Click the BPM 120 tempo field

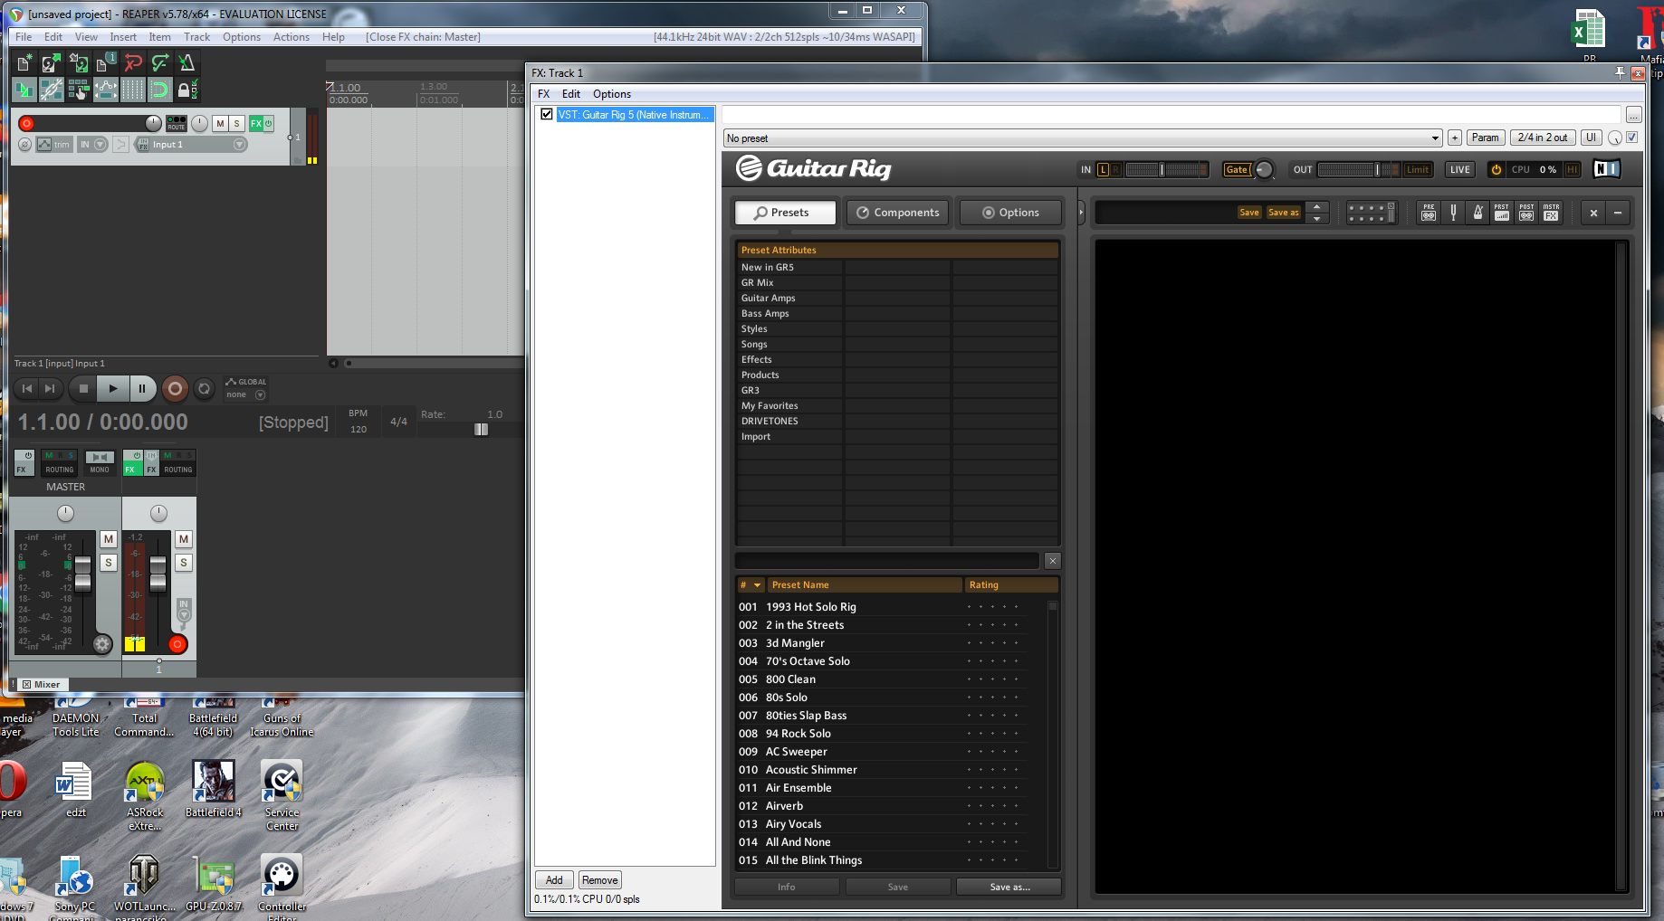point(359,429)
